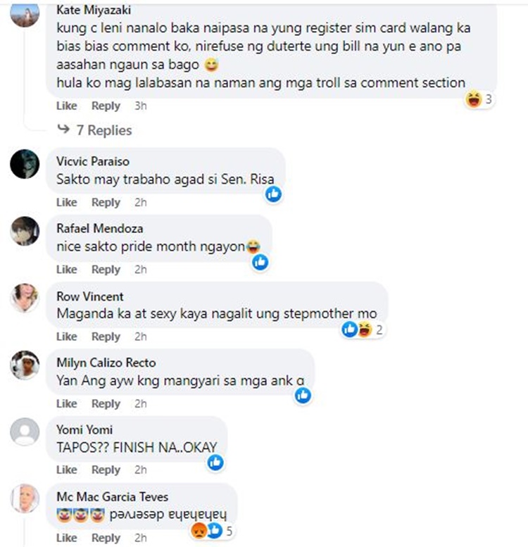Click the reply arrow icon beside 7 Replies
The height and width of the screenshot is (547, 528).
point(64,130)
